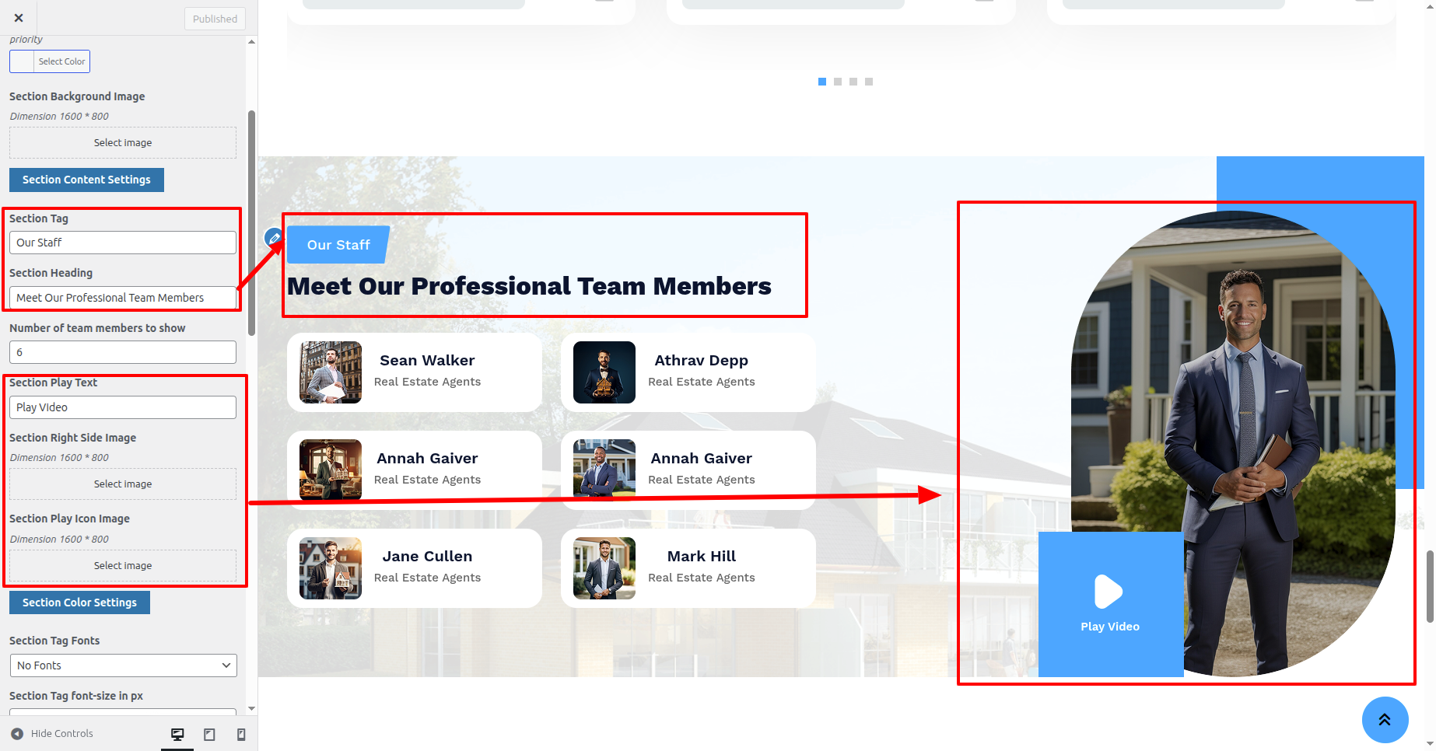1436x751 pixels.
Task: Click the Published button
Action: [215, 19]
